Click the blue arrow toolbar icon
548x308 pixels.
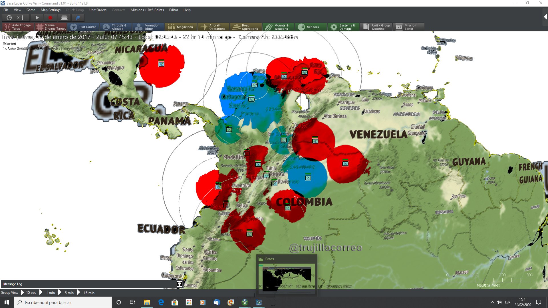78,18
